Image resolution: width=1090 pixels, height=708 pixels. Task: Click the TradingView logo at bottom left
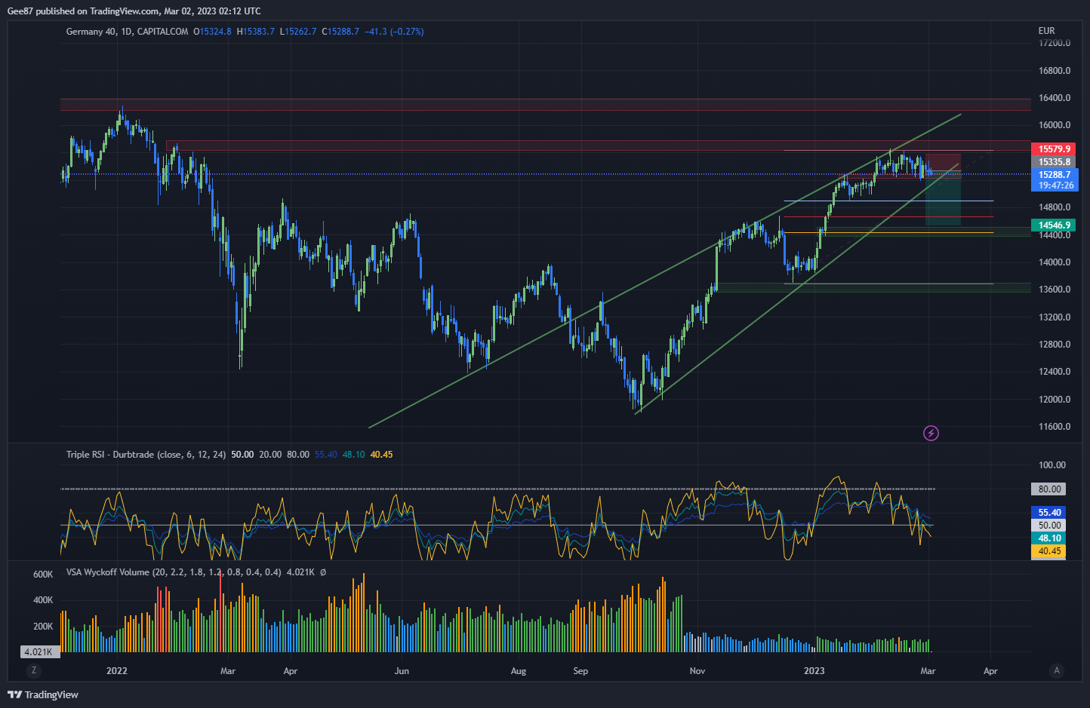pos(43,694)
